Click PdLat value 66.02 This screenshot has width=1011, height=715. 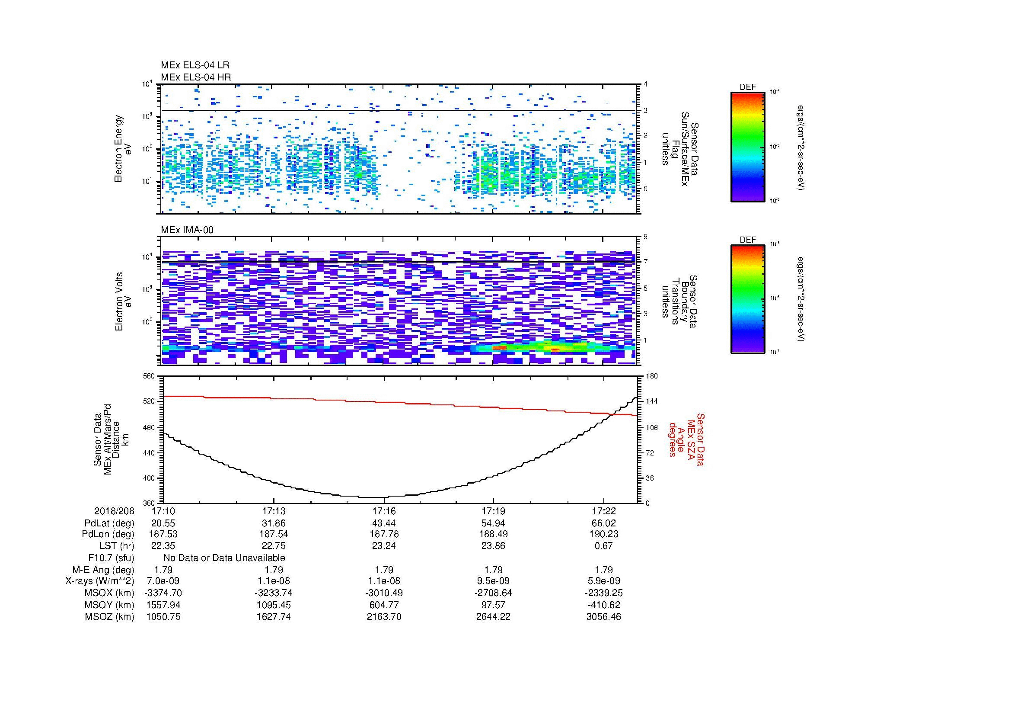pyautogui.click(x=604, y=523)
